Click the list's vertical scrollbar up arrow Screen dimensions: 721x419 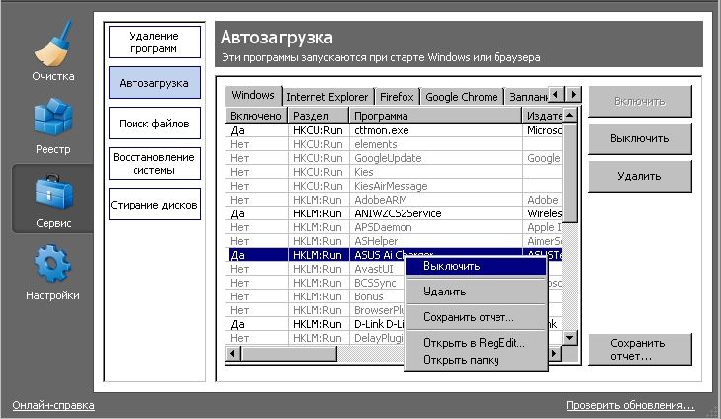(x=570, y=116)
